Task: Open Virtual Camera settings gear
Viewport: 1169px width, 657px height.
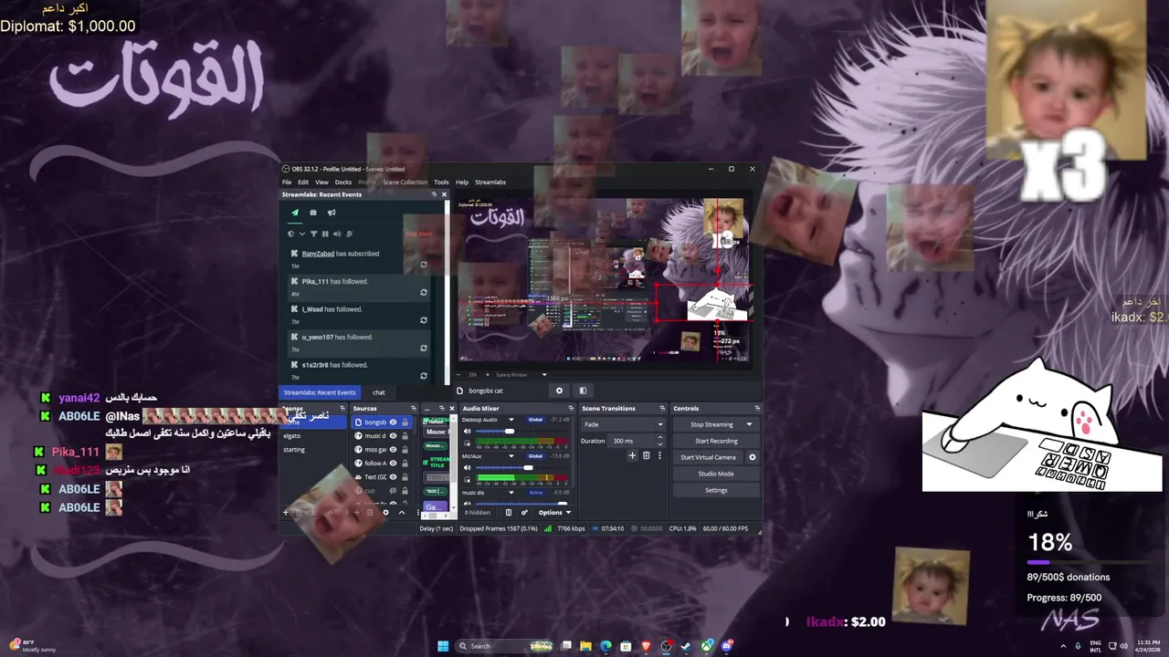Action: pyautogui.click(x=753, y=457)
